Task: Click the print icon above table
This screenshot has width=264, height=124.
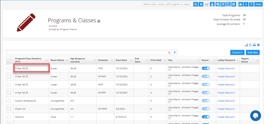Action: coord(254,45)
